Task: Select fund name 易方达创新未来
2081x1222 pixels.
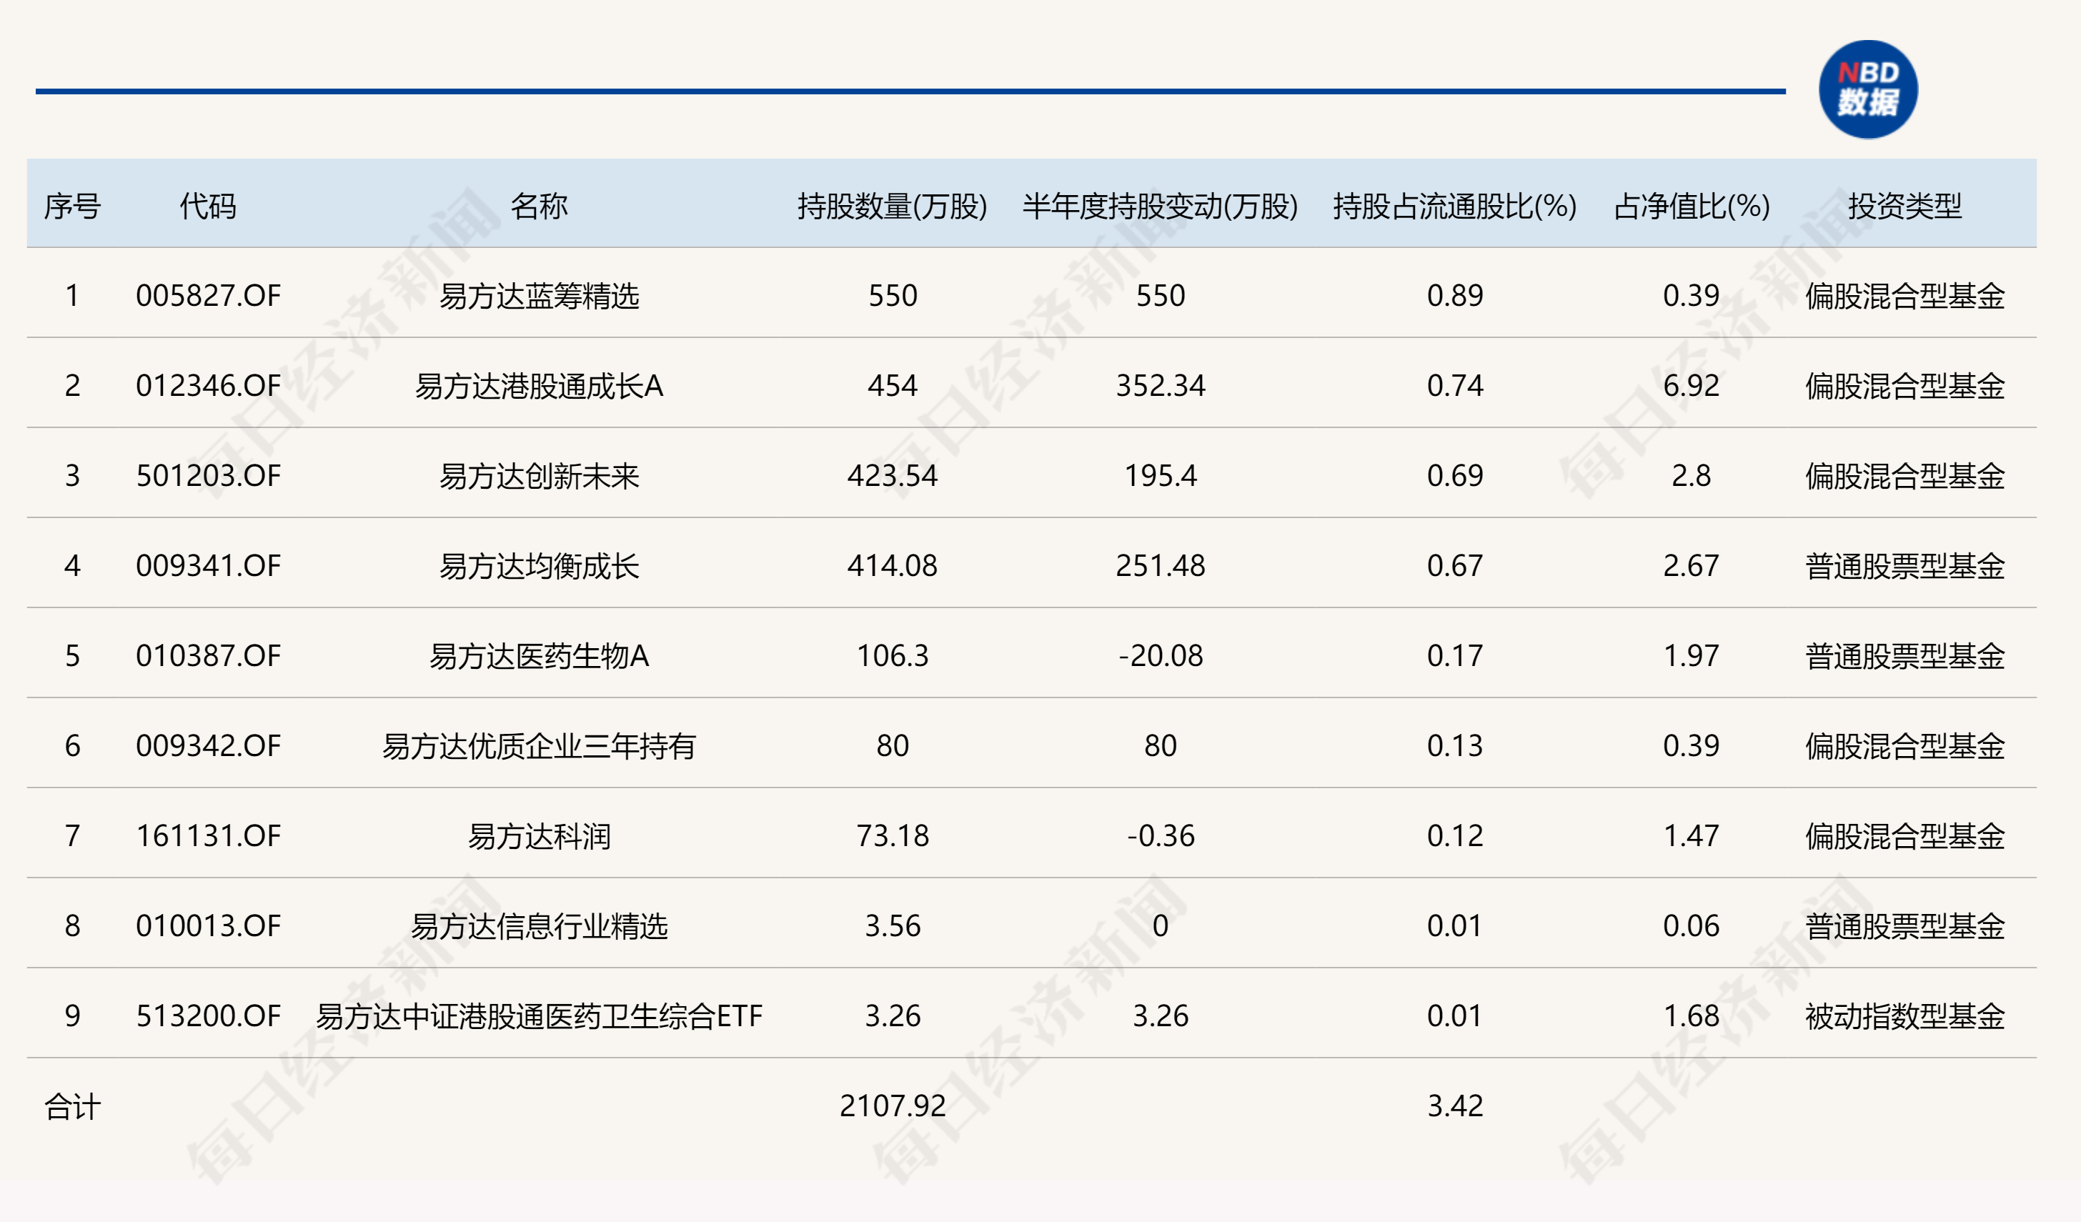Action: pos(540,476)
